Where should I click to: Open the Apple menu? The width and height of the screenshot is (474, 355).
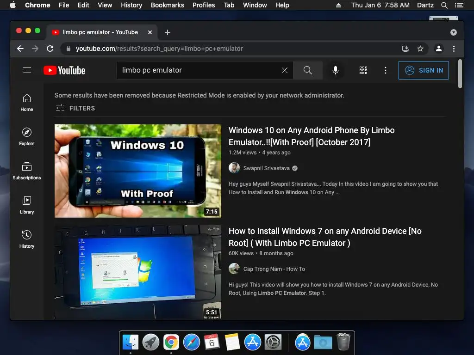(x=12, y=5)
